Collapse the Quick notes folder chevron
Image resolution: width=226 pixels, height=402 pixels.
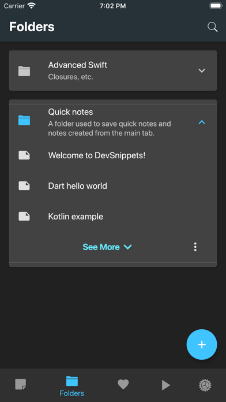tap(202, 122)
